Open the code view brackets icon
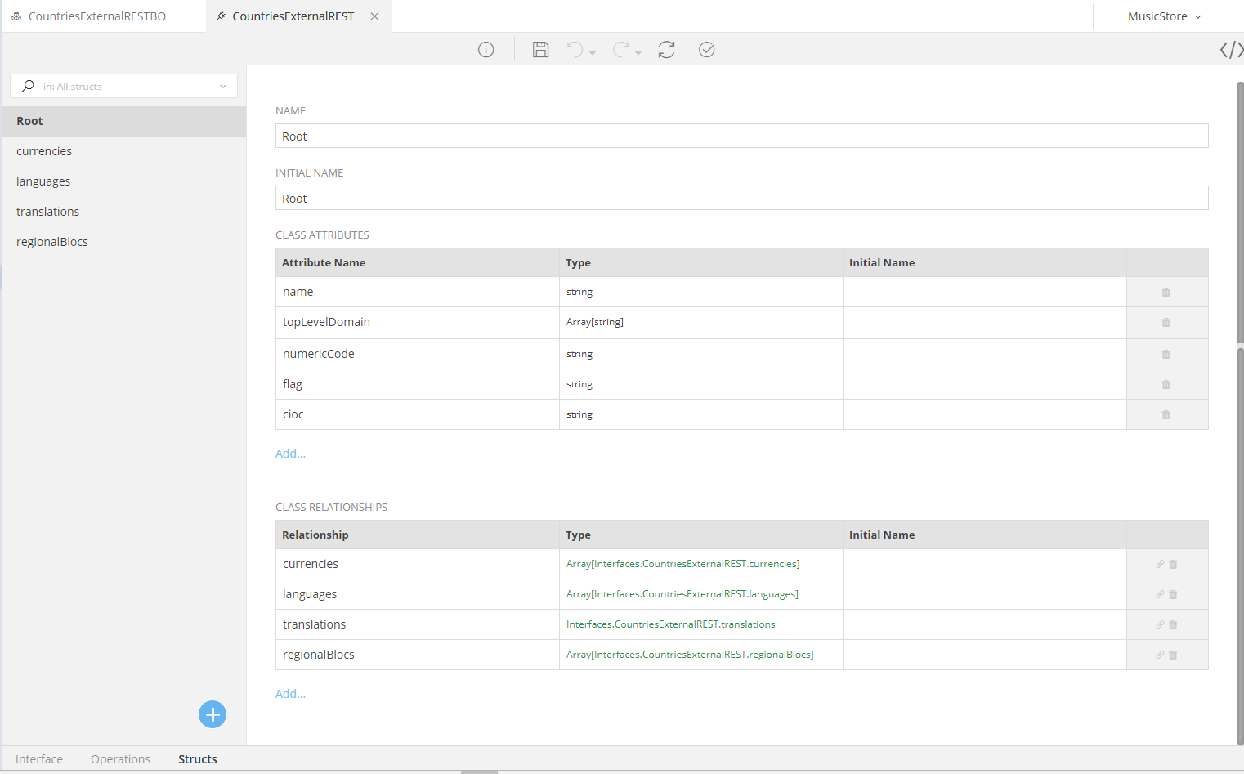The image size is (1244, 774). click(x=1231, y=50)
